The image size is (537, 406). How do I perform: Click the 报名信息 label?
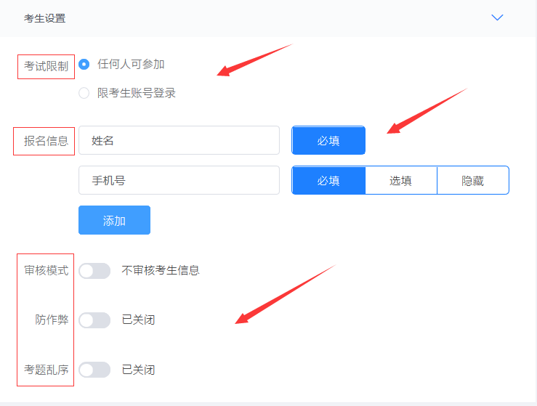click(x=47, y=140)
